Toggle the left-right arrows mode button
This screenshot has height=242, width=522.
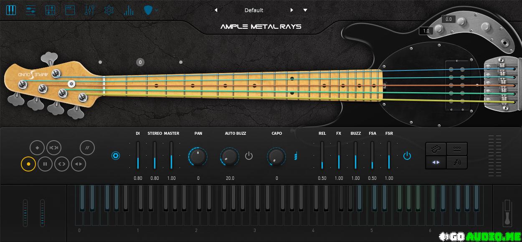(436, 162)
